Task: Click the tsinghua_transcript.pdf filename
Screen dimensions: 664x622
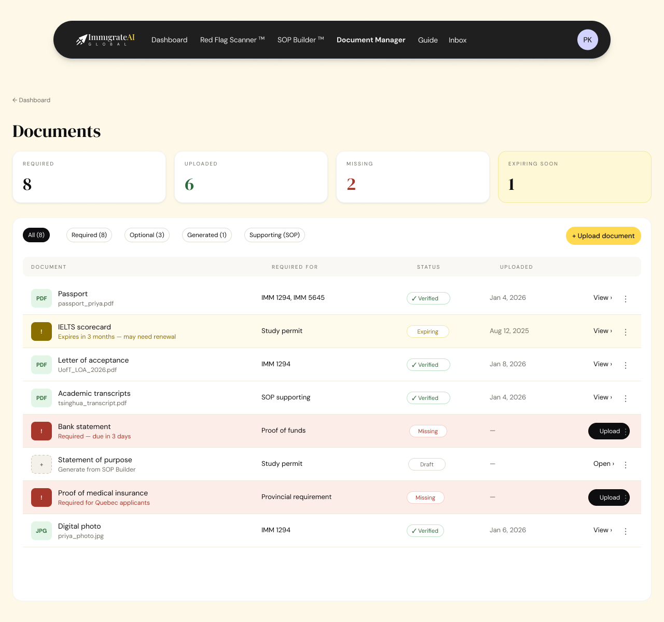Action: pos(92,403)
